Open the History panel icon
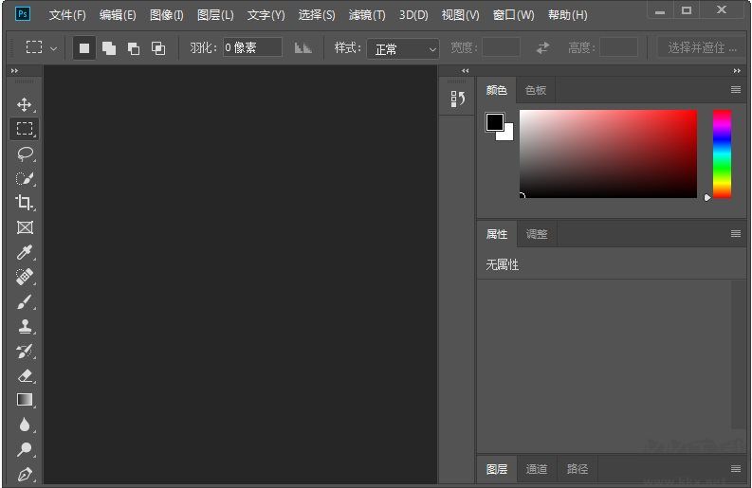This screenshot has height=488, width=752. (x=457, y=99)
